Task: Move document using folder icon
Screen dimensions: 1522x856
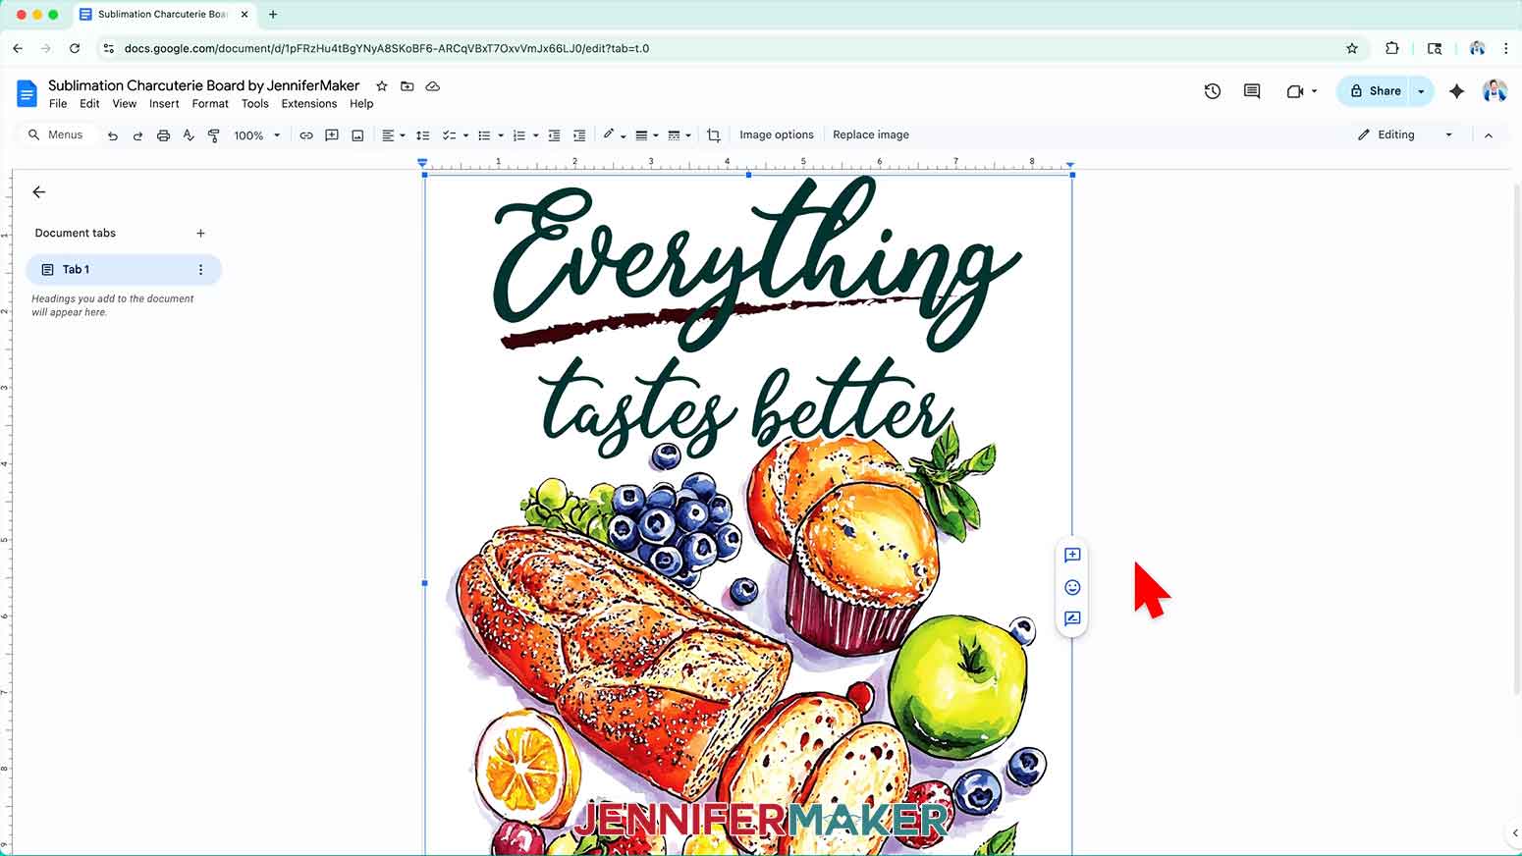Action: coord(408,86)
